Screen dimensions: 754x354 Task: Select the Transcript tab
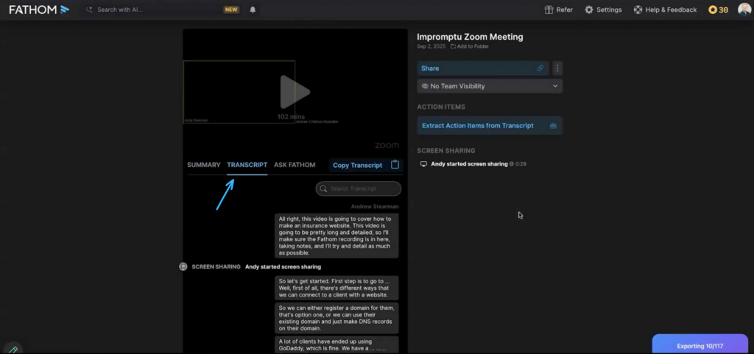(247, 165)
